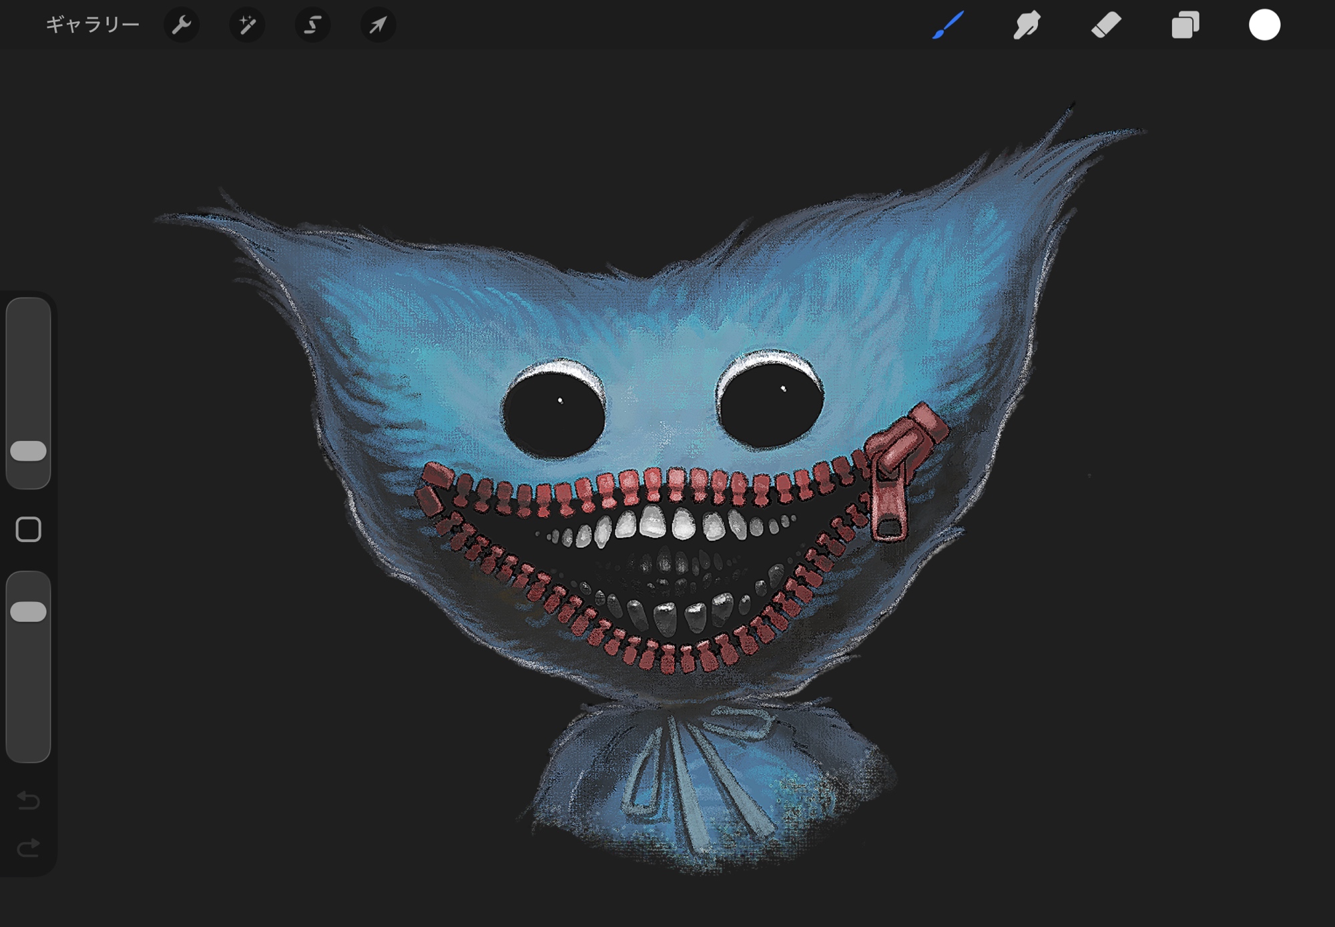The height and width of the screenshot is (927, 1335).
Task: Redo with the sidebar redo arrow
Action: (x=29, y=848)
